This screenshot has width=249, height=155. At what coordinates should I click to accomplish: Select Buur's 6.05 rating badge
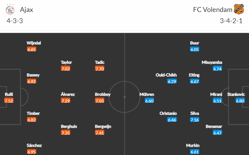point(194,50)
